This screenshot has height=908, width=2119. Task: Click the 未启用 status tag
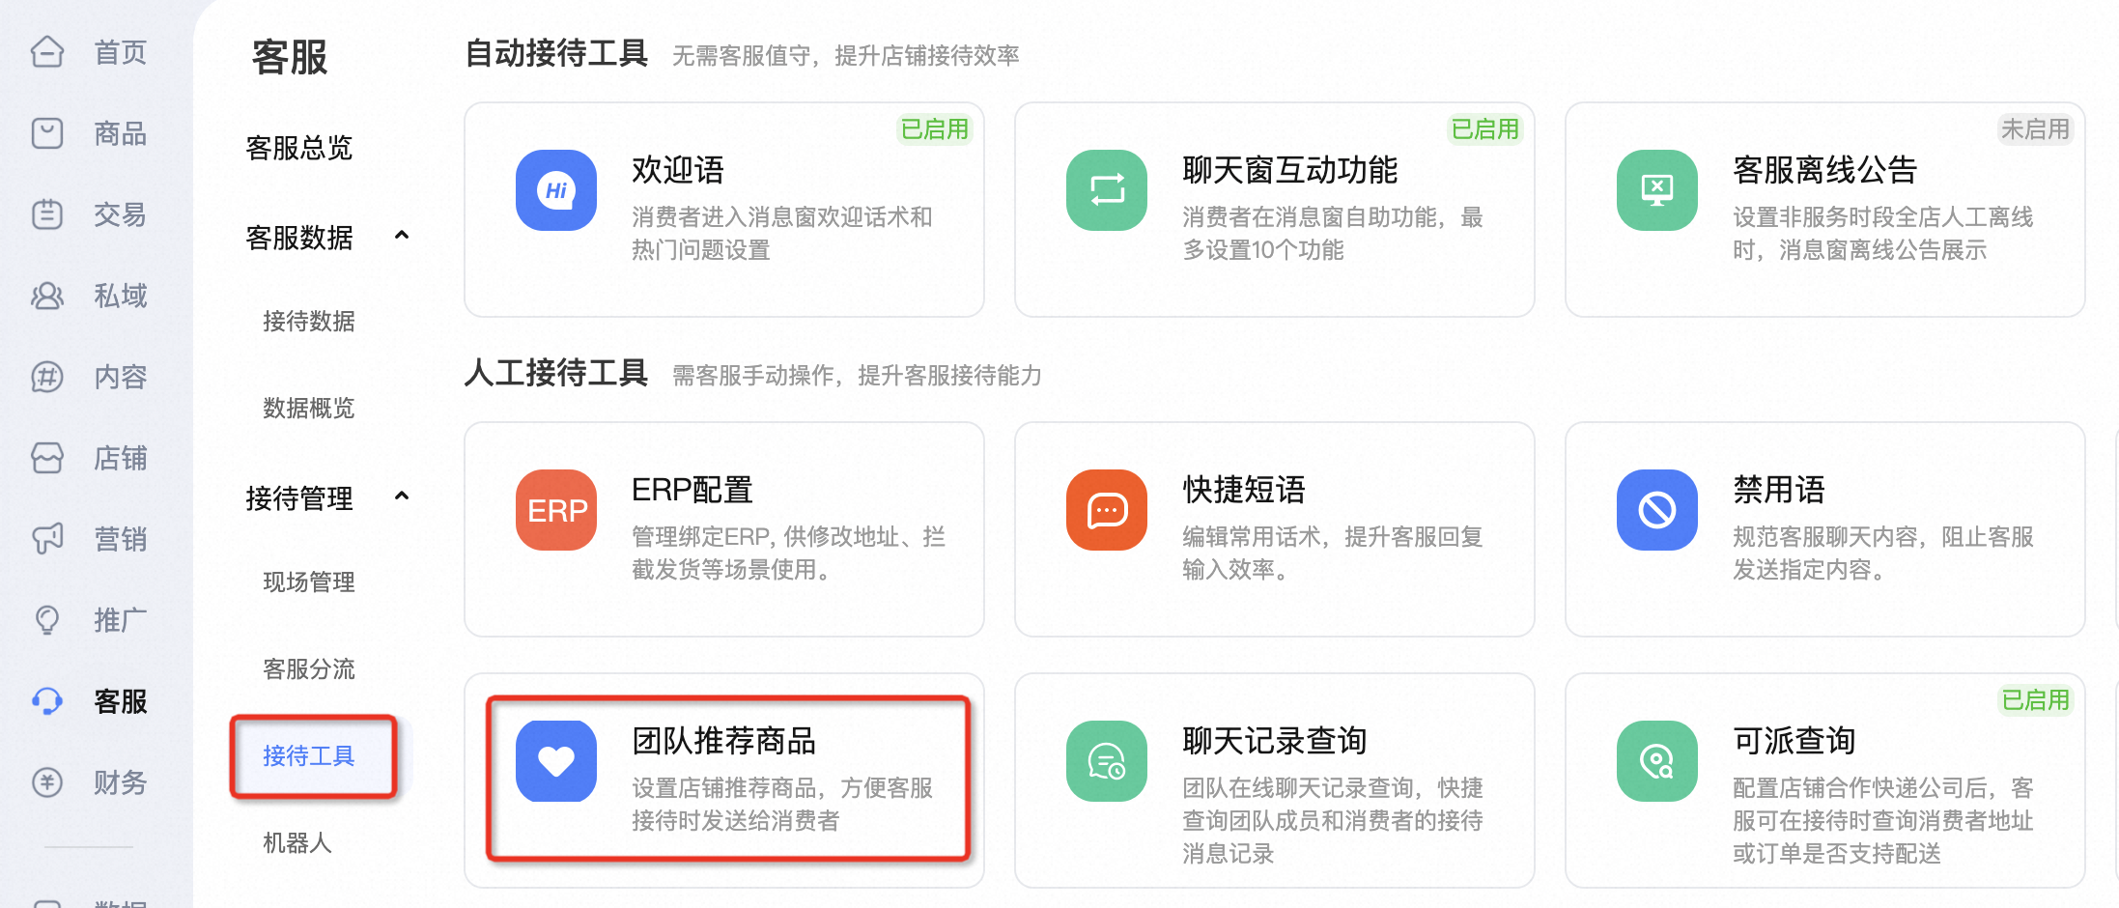(2035, 129)
